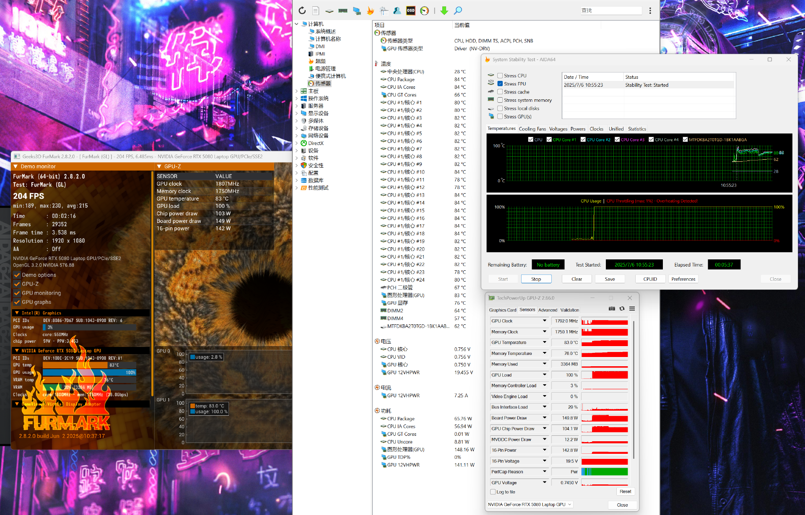Click the Preferences button
Image resolution: width=805 pixels, height=515 pixels.
tap(683, 279)
